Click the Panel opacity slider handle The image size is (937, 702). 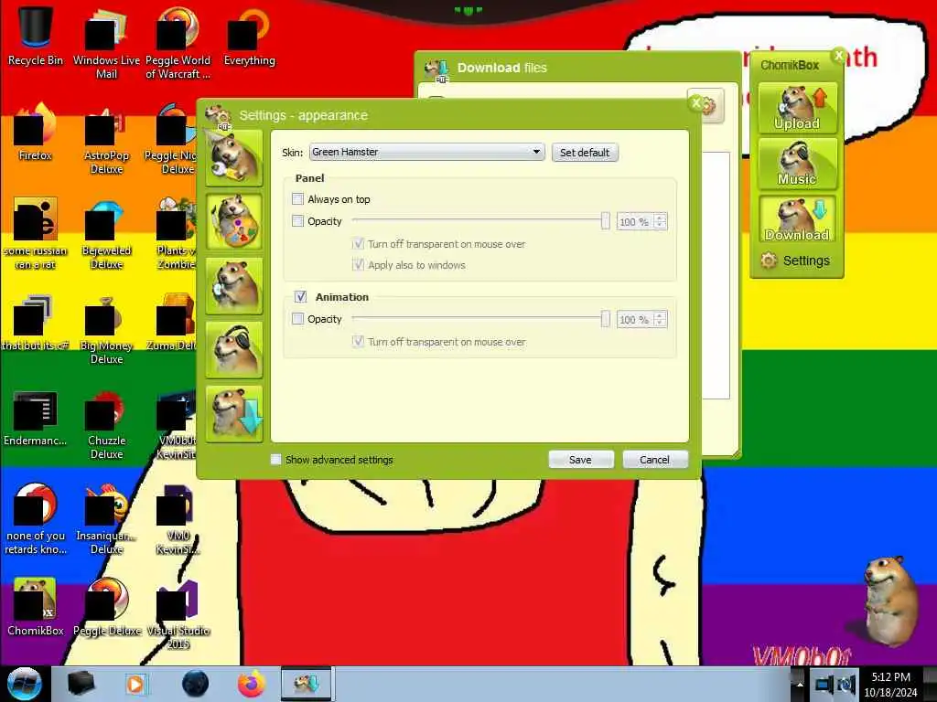click(606, 221)
